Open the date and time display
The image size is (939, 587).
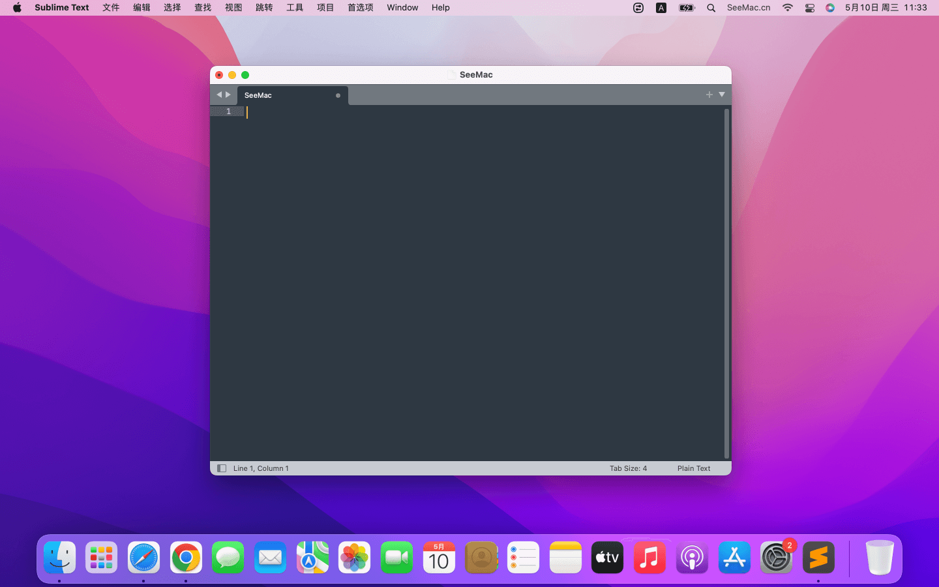coord(886,8)
